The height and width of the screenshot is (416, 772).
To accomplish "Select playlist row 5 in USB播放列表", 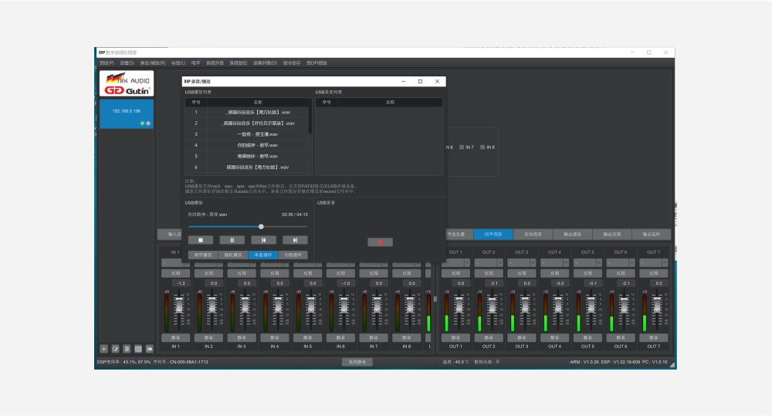I will tap(247, 156).
